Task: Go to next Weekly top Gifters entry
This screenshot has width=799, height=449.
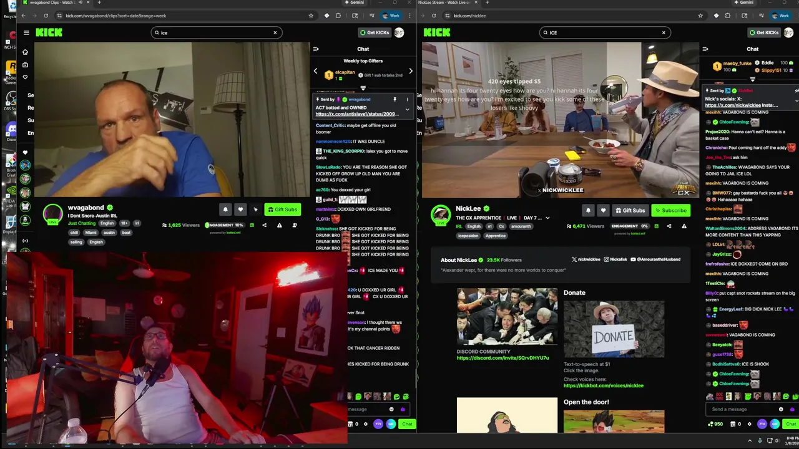Action: [410, 72]
